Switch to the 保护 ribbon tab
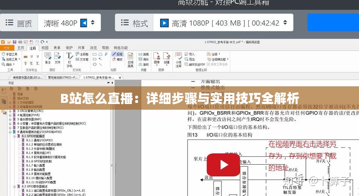 (69, 48)
